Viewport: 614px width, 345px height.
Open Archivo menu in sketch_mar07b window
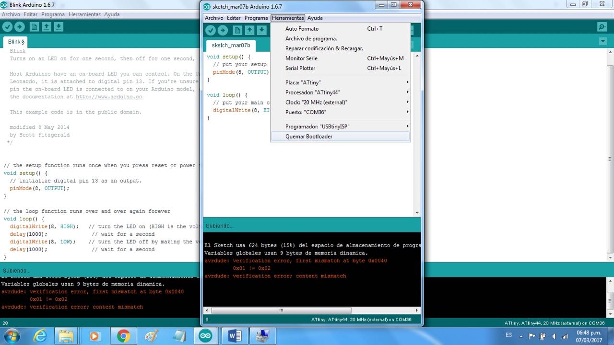(x=214, y=18)
